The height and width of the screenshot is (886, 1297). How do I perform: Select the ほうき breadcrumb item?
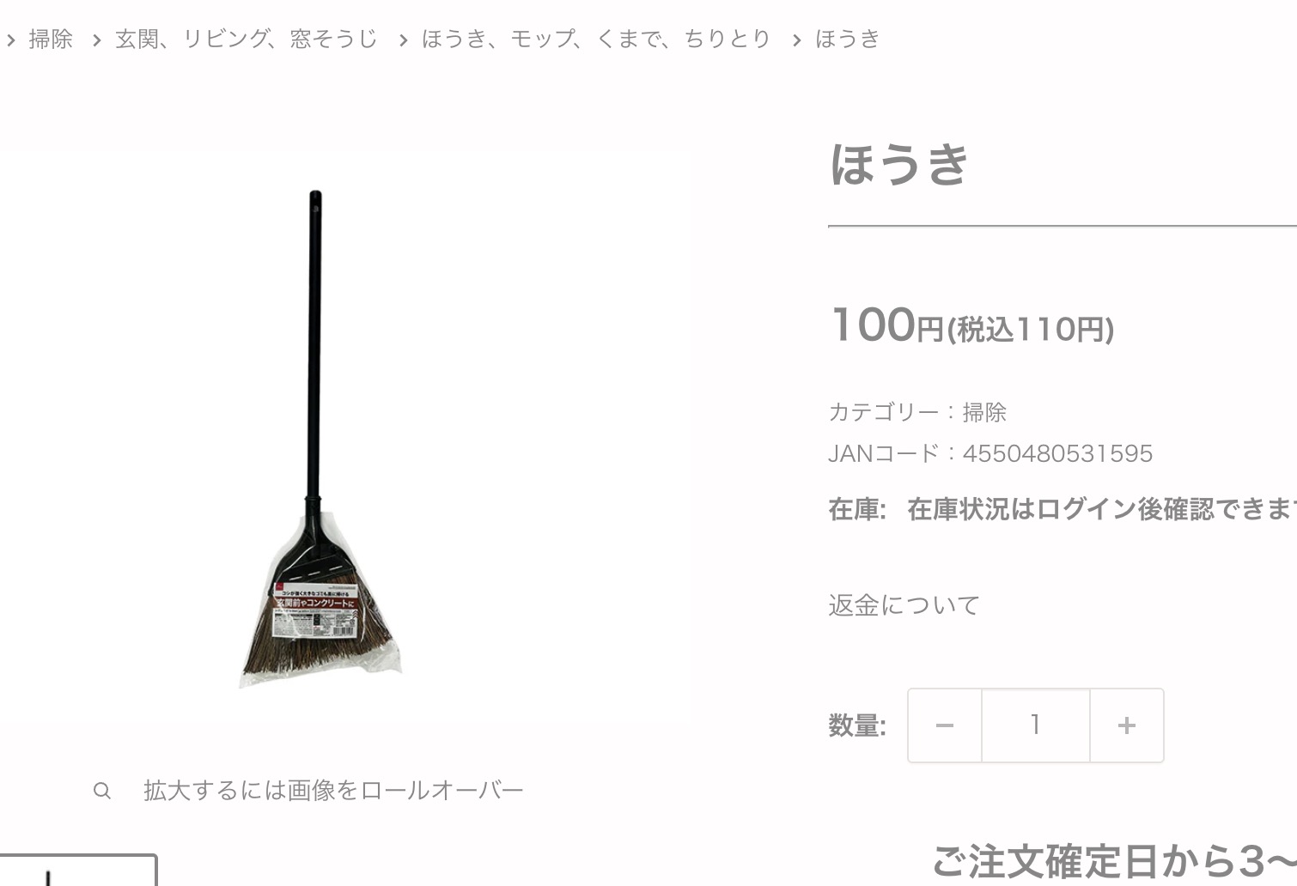click(848, 39)
